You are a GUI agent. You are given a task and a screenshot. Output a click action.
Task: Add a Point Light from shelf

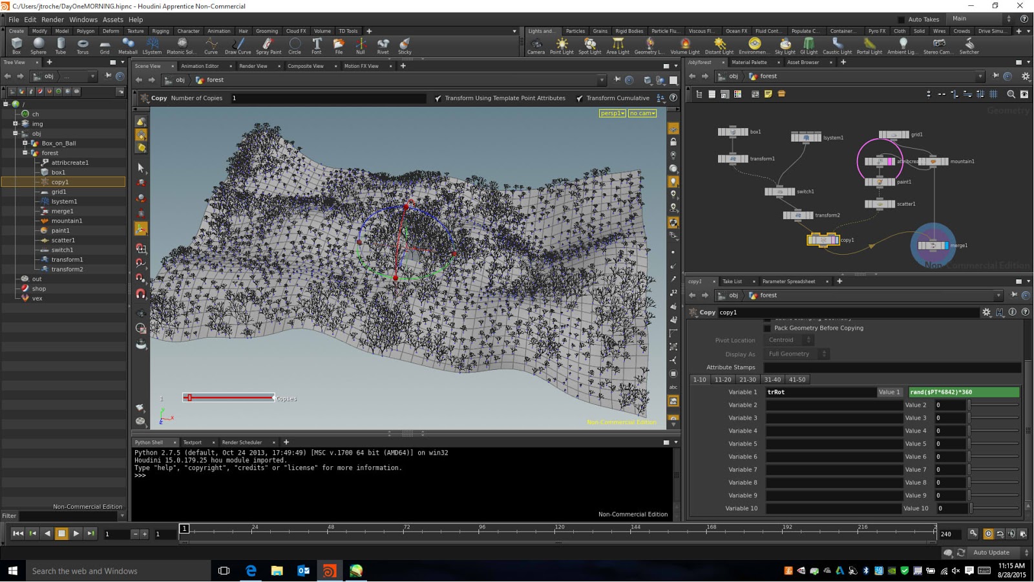pyautogui.click(x=562, y=45)
